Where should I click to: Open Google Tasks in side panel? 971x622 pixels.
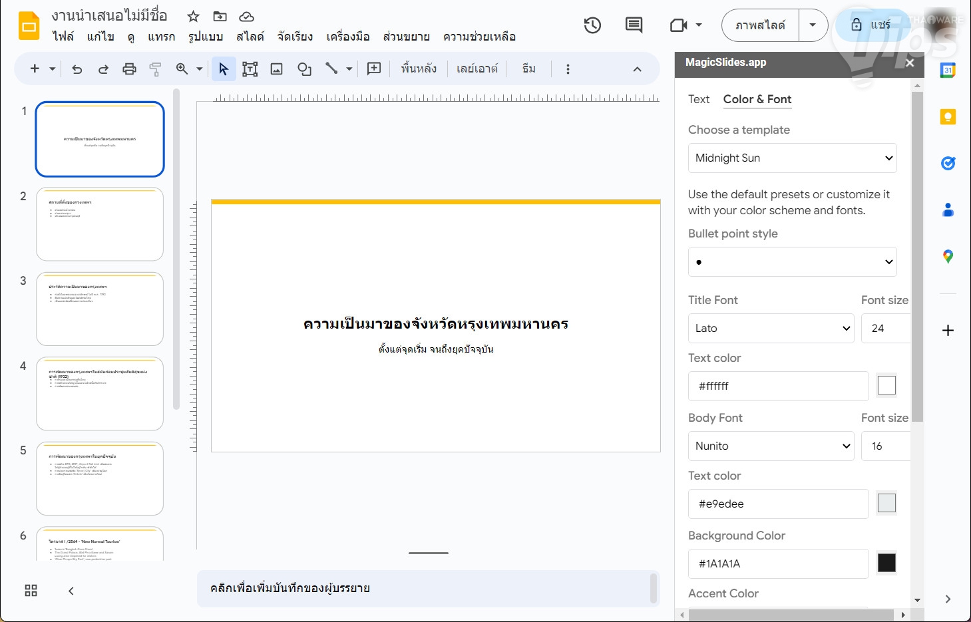pyautogui.click(x=948, y=163)
